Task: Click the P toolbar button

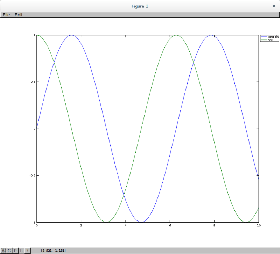Action: [x=15, y=250]
